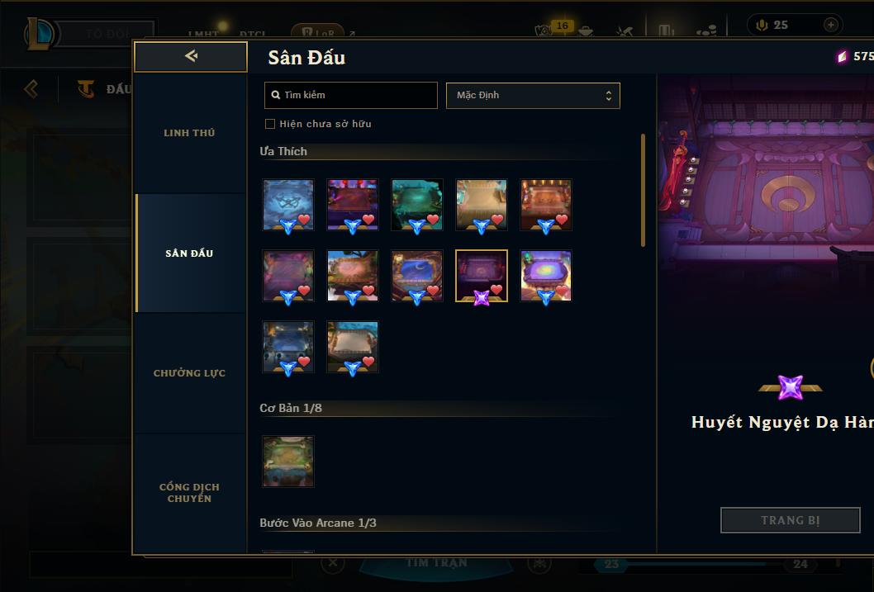Open the "Mặc Định" sort dropdown

(533, 95)
